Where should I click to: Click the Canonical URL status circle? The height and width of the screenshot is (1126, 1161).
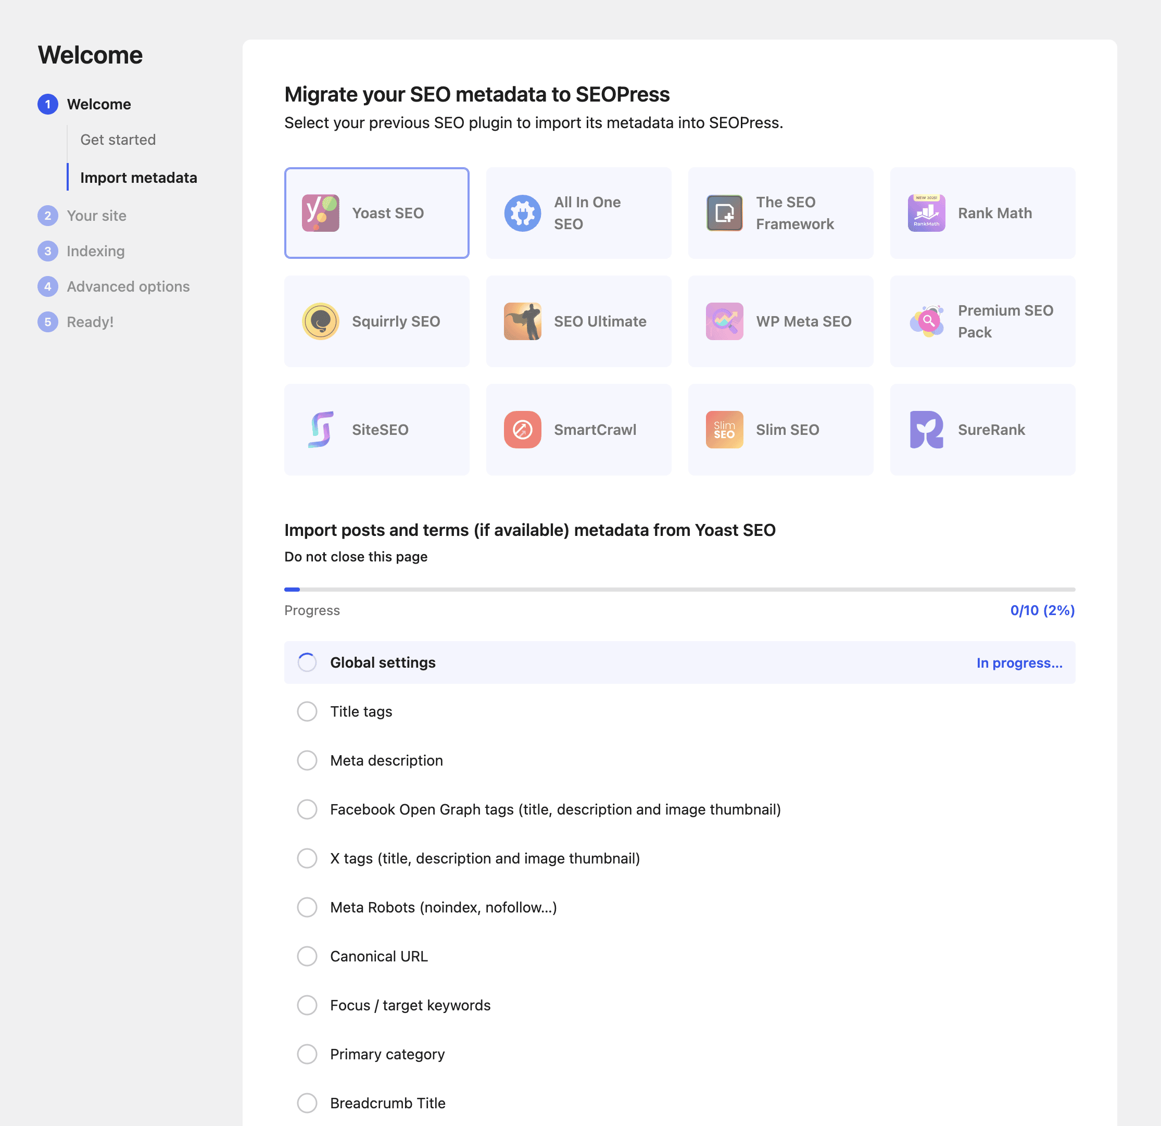tap(307, 957)
